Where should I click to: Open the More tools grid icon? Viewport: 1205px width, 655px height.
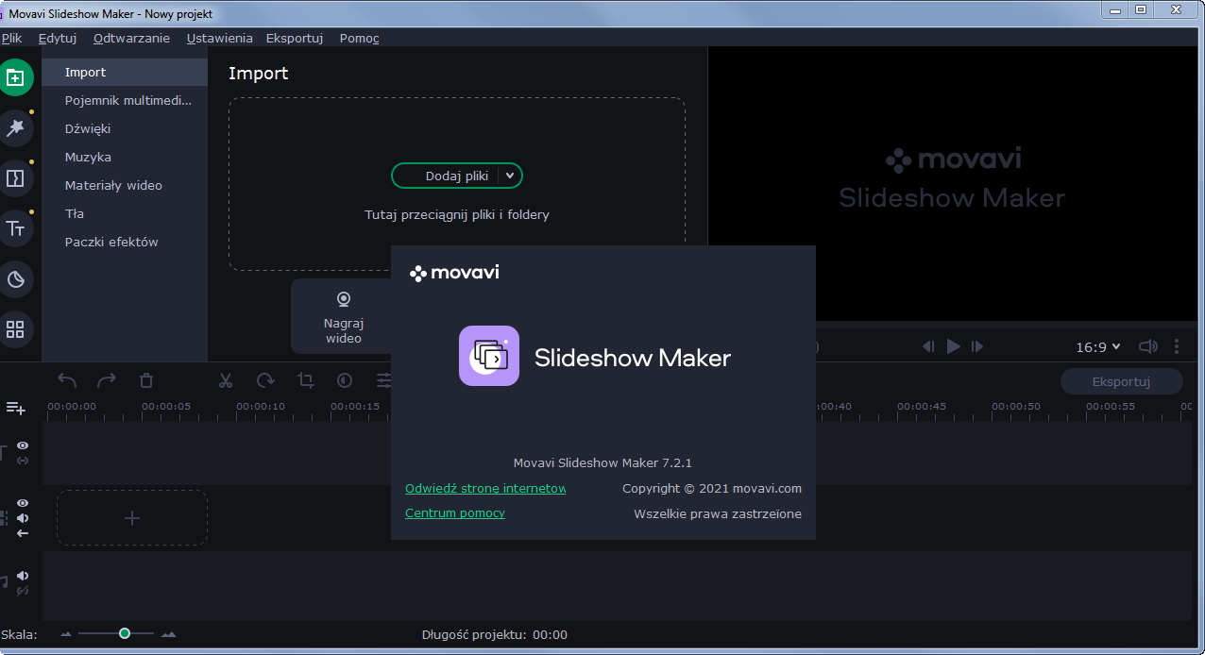(x=15, y=329)
